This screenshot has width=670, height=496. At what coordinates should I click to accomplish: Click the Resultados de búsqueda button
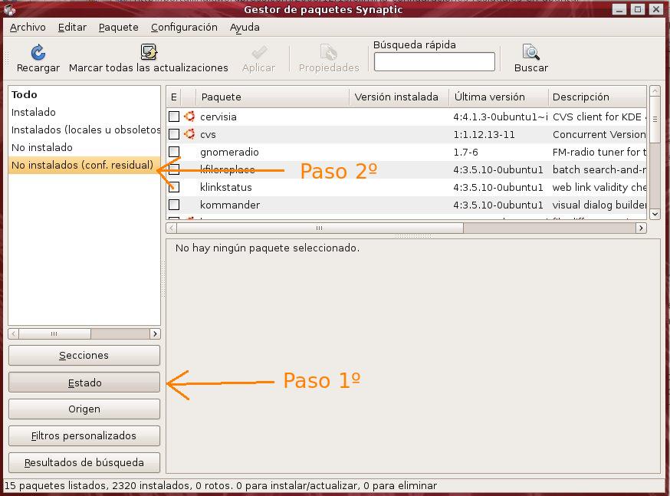click(x=84, y=463)
